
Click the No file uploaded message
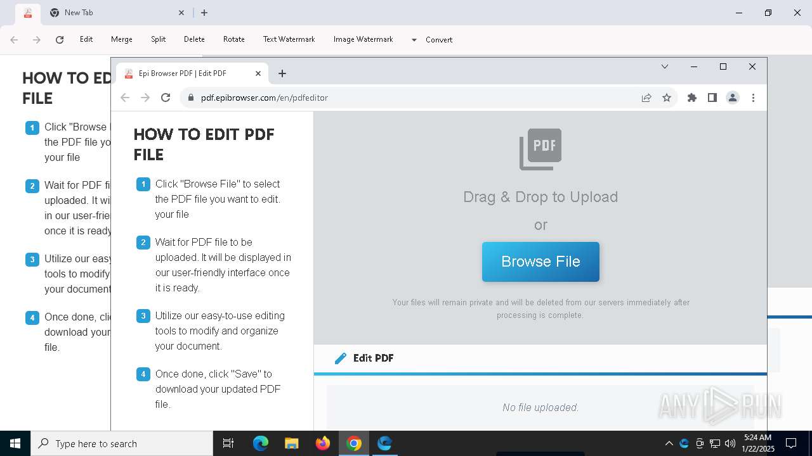tap(540, 408)
